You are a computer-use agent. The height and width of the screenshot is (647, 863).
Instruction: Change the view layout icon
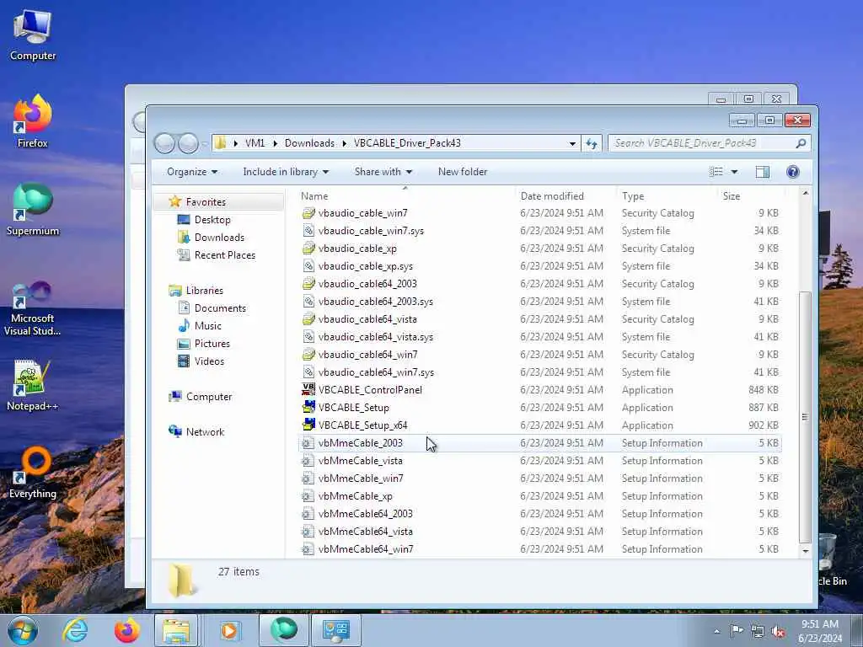716,172
